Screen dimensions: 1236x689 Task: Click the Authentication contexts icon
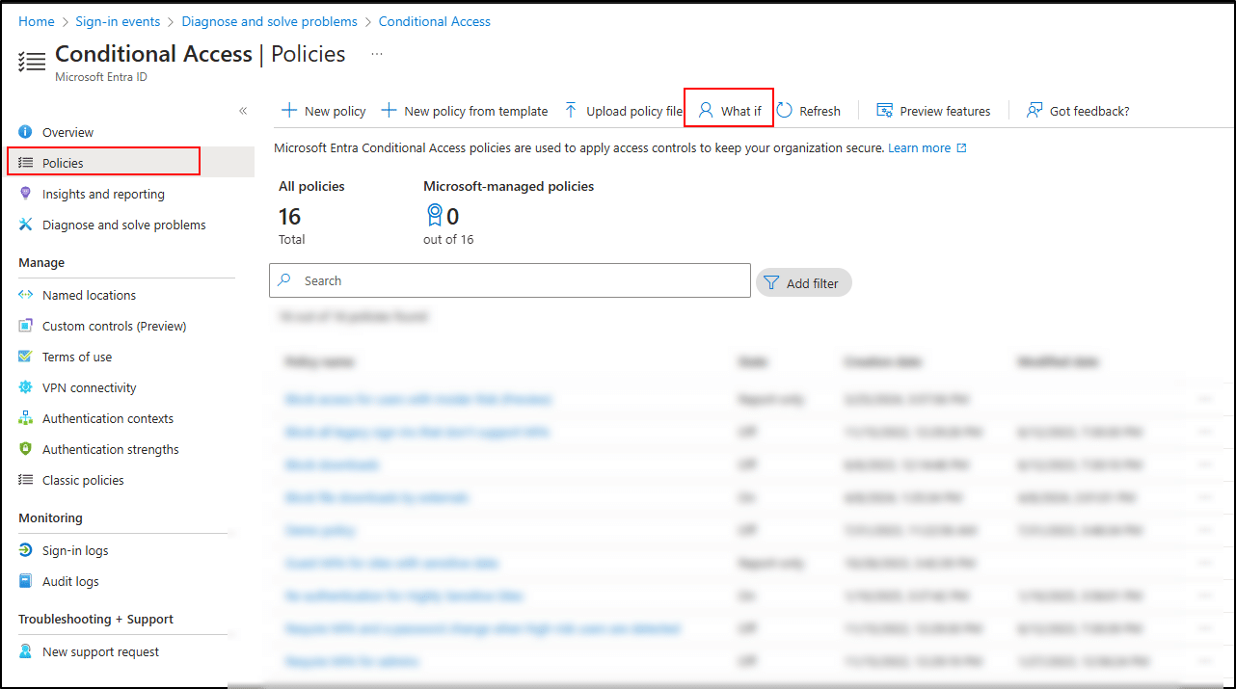[25, 418]
